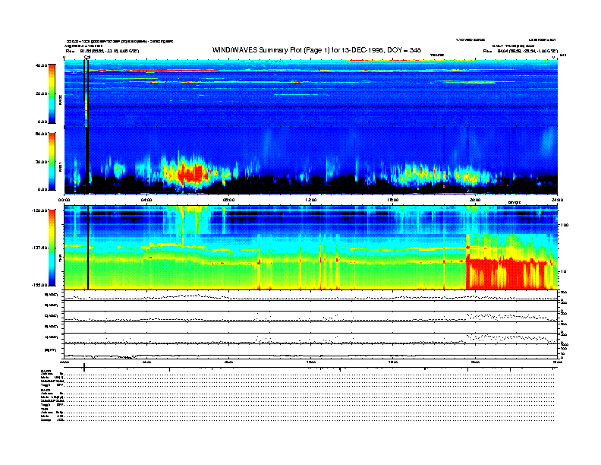The image size is (601, 465).
Task: Click the 24:00 label beneath the RAD1 spectrogram
Action: click(557, 200)
